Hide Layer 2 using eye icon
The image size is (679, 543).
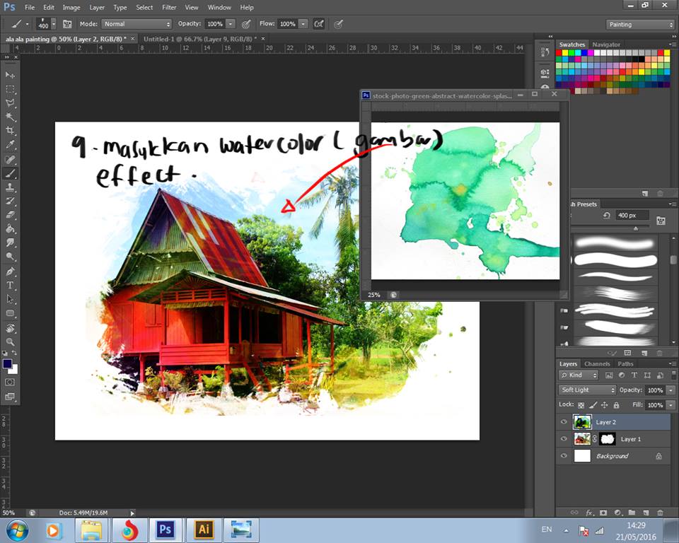564,422
